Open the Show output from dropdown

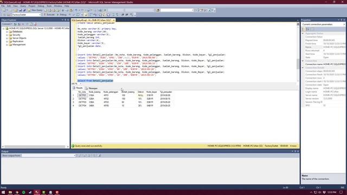(x=49, y=155)
